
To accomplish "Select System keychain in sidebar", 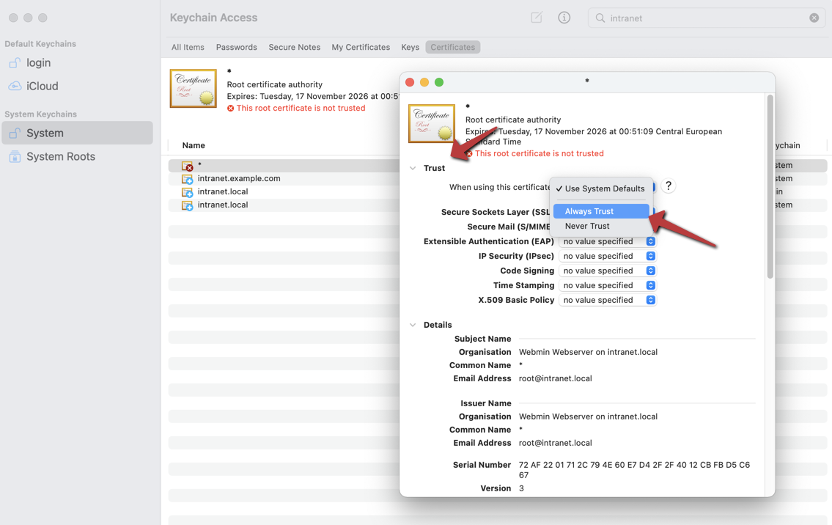I will [78, 133].
